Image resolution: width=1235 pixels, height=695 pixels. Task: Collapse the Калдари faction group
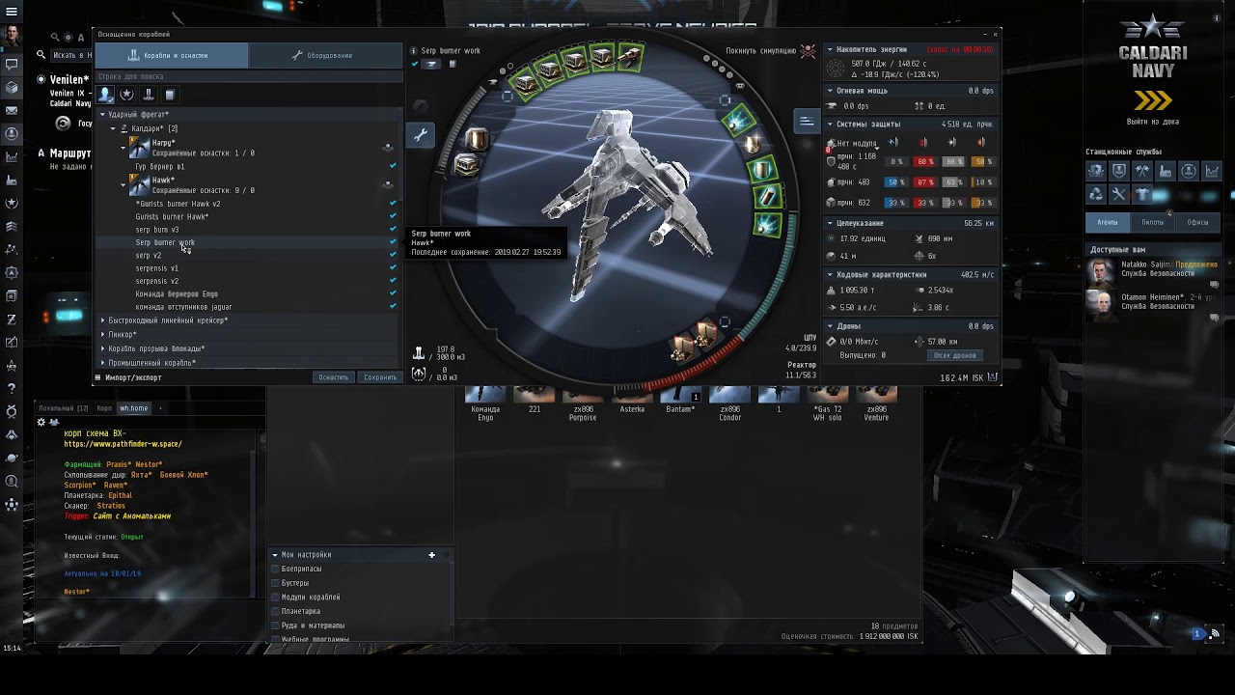pos(113,128)
